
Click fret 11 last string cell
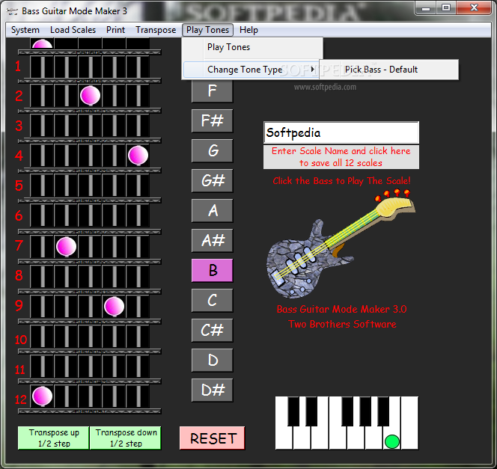tap(138, 366)
